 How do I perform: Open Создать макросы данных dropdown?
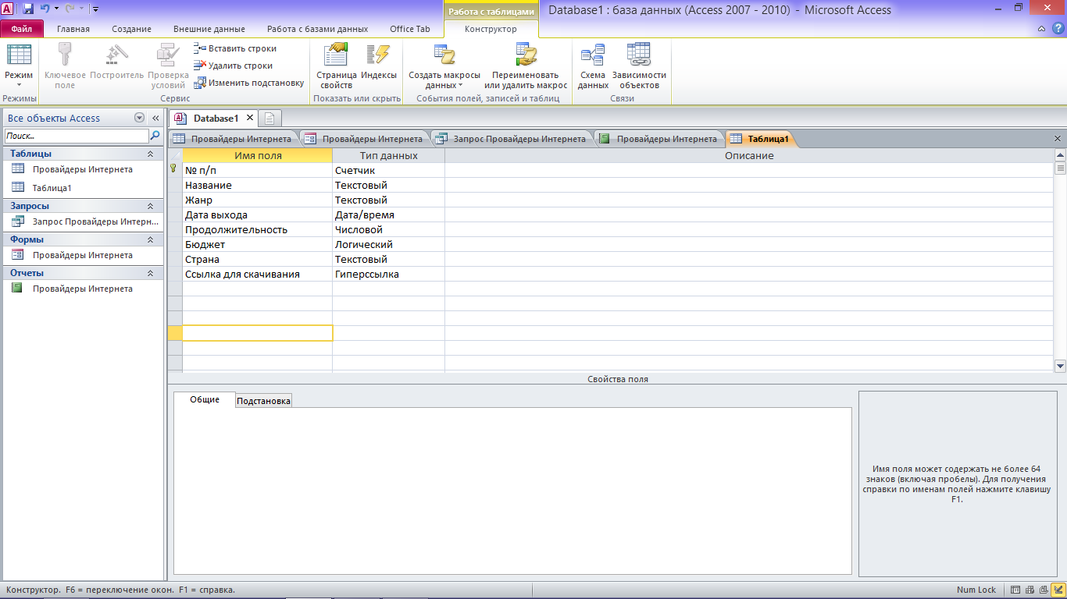(x=444, y=66)
